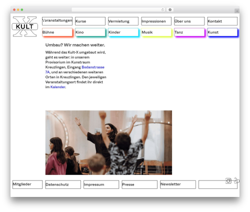
Task: Maximize window with the green button
Action: [x=22, y=10]
